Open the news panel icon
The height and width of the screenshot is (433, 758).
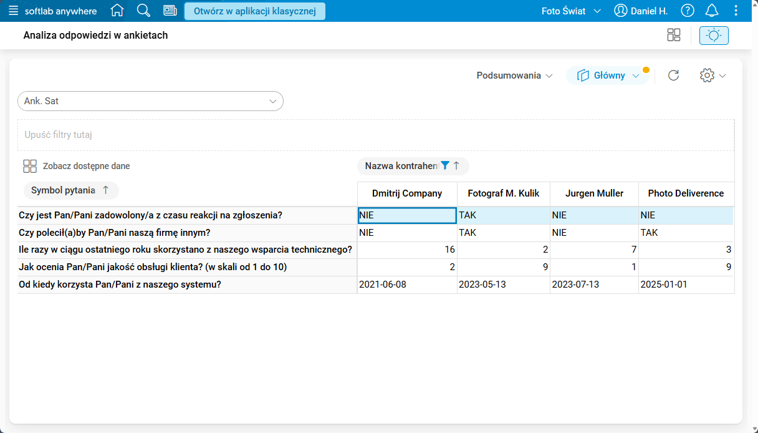[x=170, y=11]
